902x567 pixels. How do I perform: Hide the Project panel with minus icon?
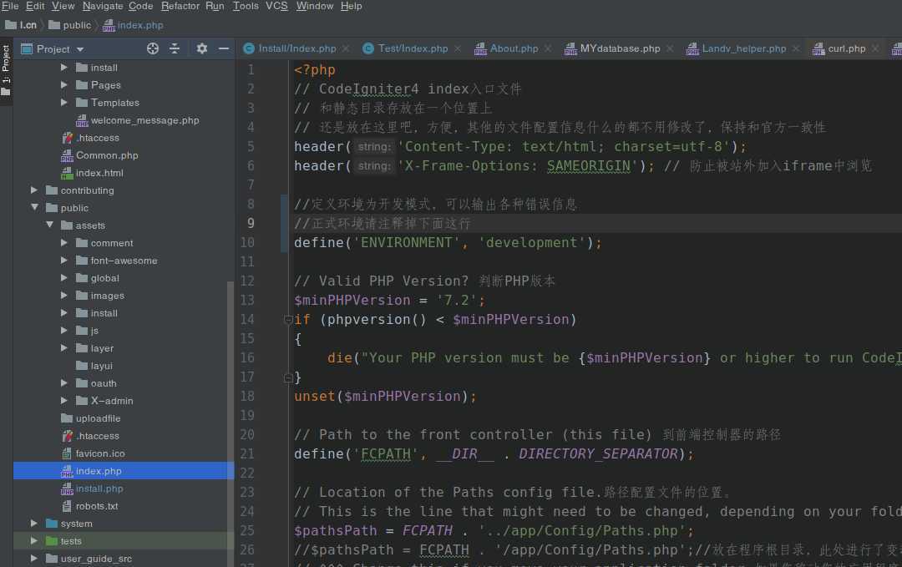[224, 49]
